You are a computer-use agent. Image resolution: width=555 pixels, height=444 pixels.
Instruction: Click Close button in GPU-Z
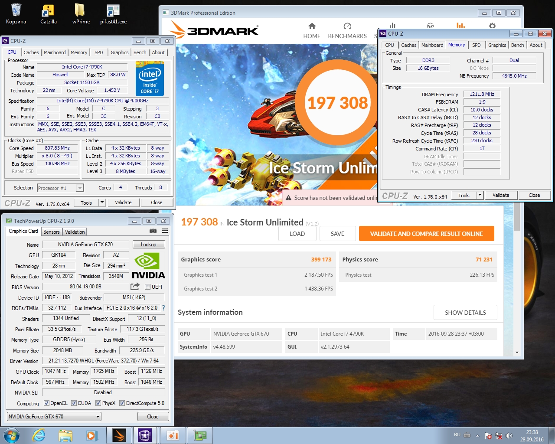coord(153,417)
